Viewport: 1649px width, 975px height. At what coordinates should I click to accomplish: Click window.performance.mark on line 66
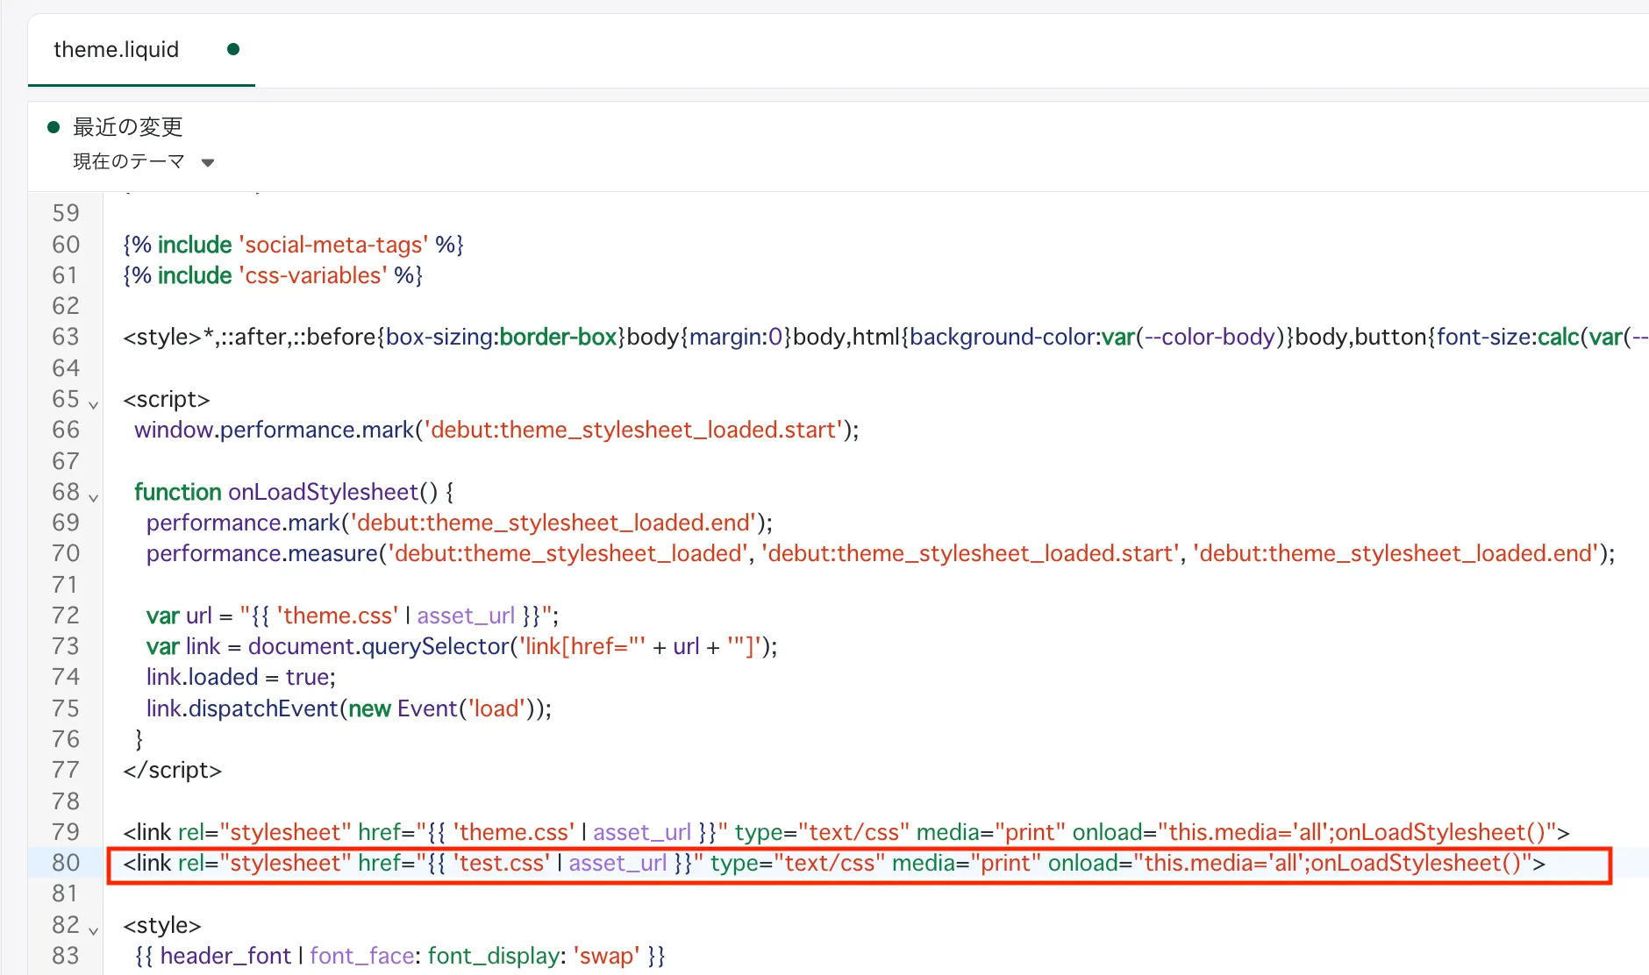(x=274, y=430)
